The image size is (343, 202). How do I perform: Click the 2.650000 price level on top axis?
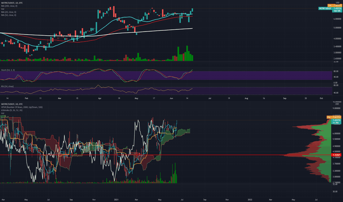point(337,58)
